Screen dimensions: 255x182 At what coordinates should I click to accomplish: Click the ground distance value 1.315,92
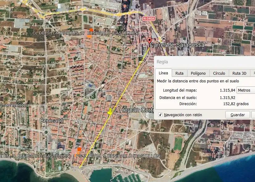pyautogui.click(x=227, y=98)
